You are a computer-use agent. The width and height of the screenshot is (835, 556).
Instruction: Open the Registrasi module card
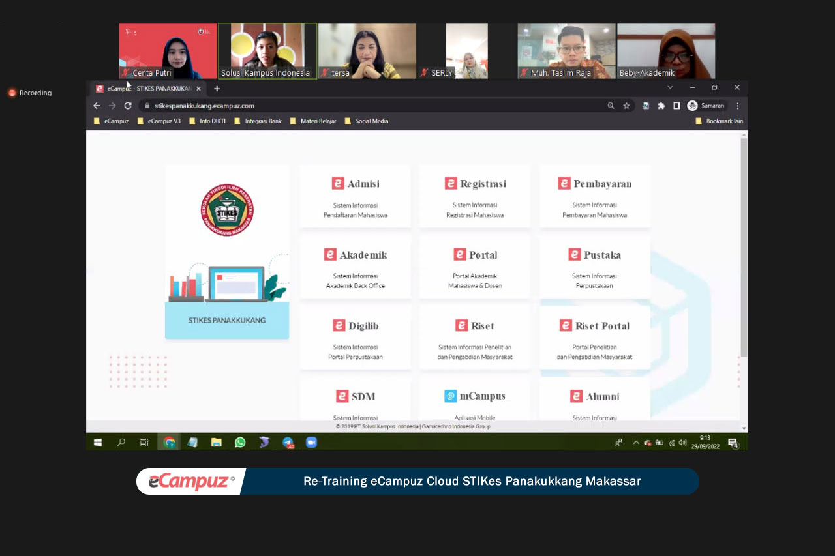(x=475, y=196)
